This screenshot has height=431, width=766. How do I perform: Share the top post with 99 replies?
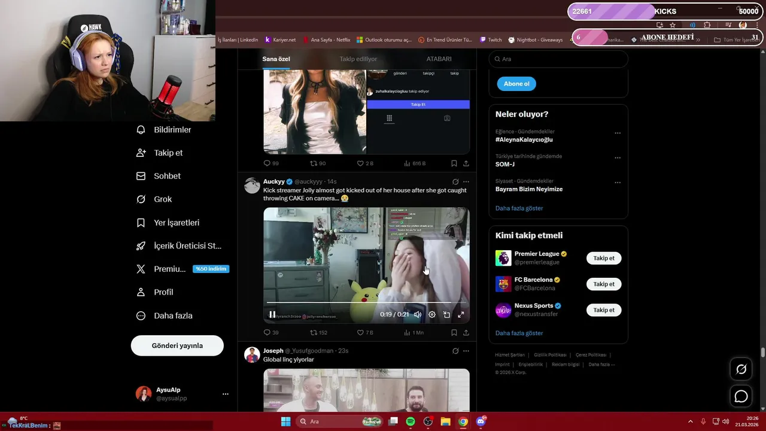click(466, 163)
